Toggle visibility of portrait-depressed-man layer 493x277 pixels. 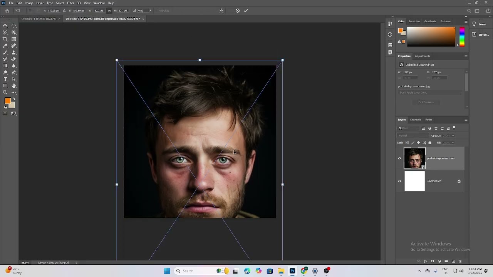coord(399,158)
